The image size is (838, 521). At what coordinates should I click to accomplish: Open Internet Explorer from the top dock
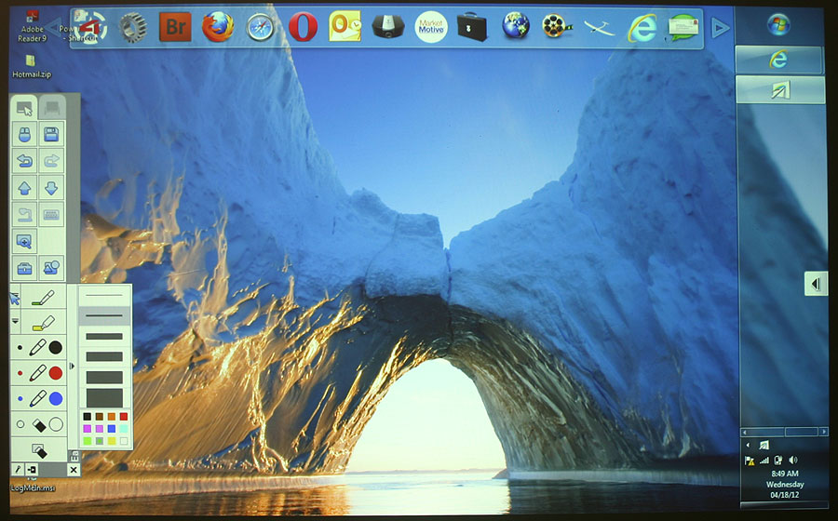(x=642, y=27)
